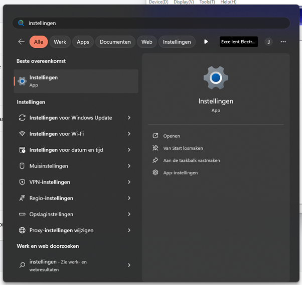Expand VPN-instellingen chevron
The height and width of the screenshot is (285, 302).
pos(129,182)
